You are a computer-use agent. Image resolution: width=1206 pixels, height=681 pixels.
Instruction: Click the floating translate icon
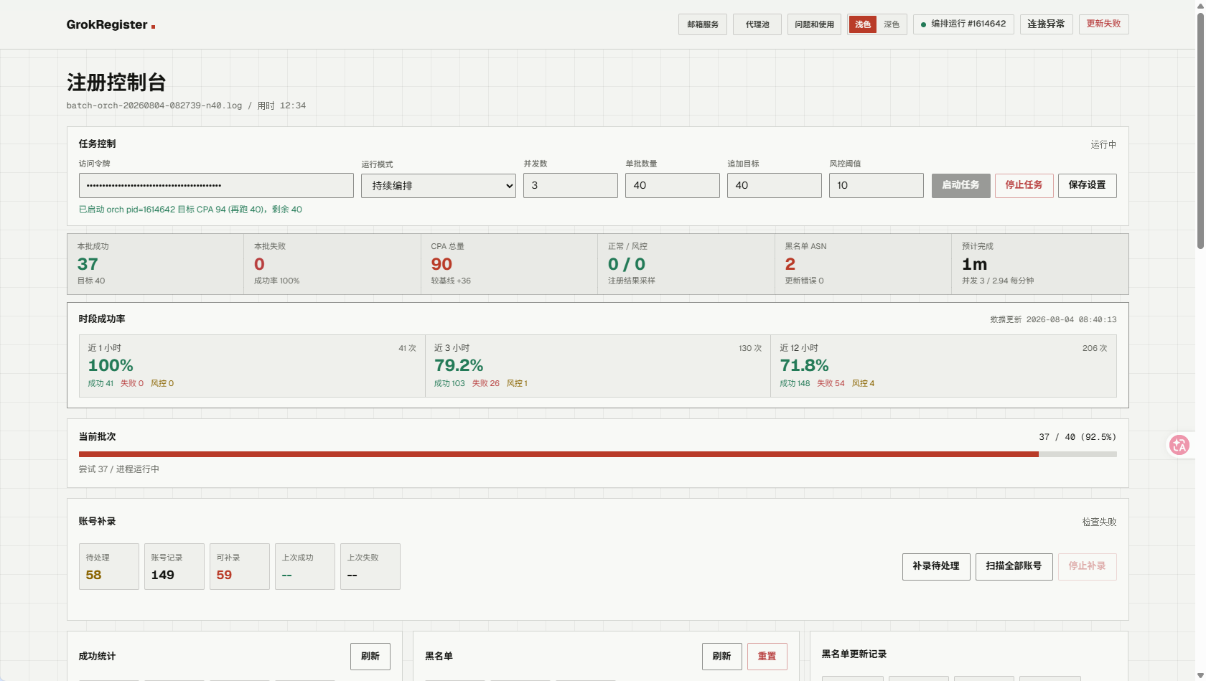coord(1179,445)
